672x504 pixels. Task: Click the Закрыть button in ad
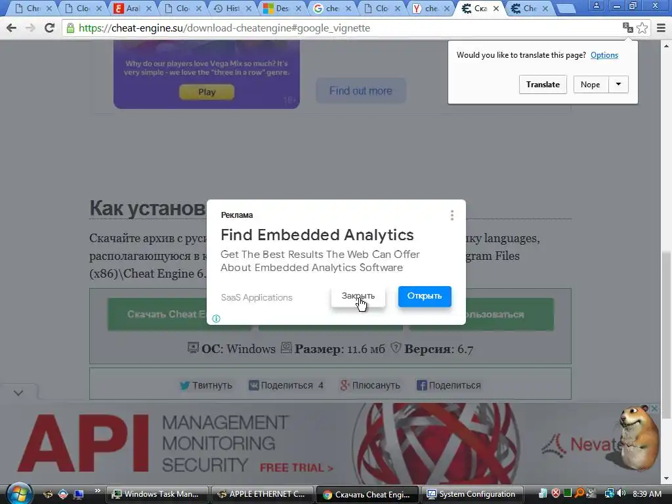(358, 296)
